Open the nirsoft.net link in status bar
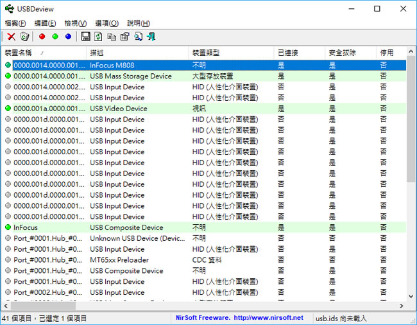Viewport: 417px width, 325px height. tap(268, 318)
